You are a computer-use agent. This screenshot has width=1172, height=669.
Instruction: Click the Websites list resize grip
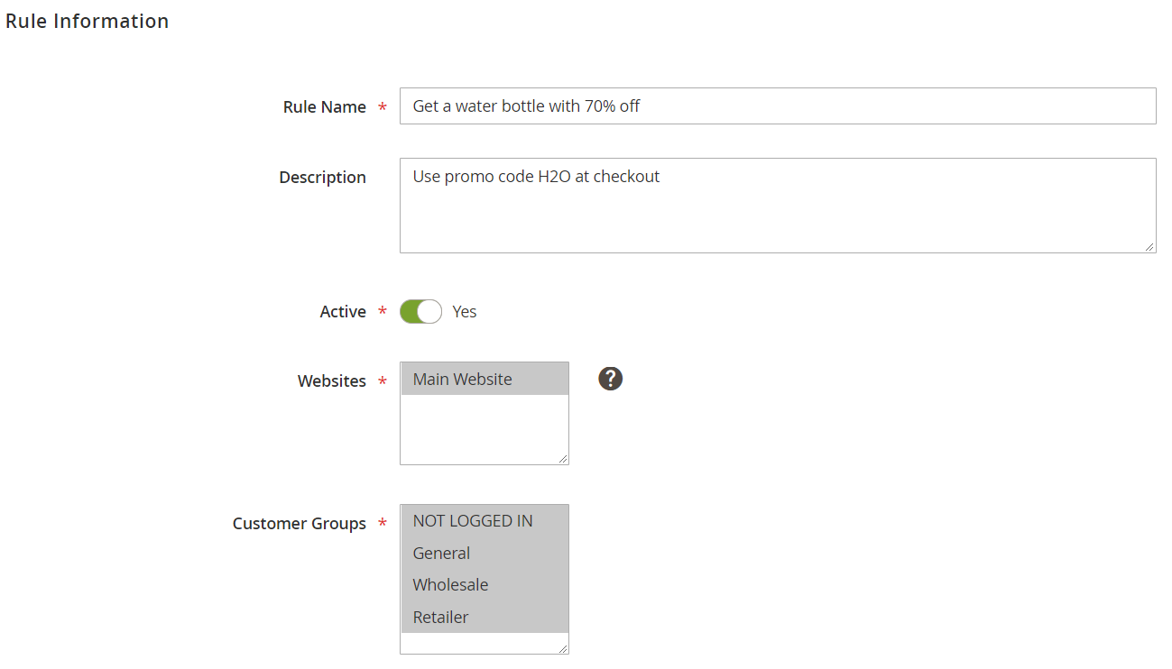pyautogui.click(x=563, y=458)
